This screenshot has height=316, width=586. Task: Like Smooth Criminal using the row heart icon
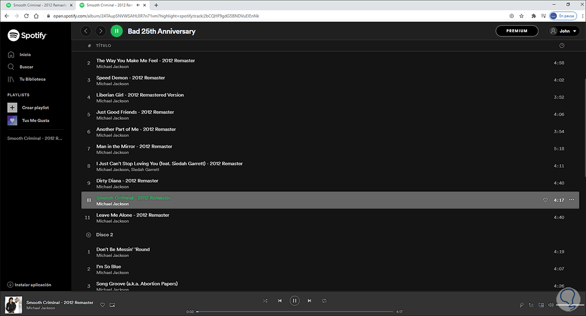click(x=545, y=200)
